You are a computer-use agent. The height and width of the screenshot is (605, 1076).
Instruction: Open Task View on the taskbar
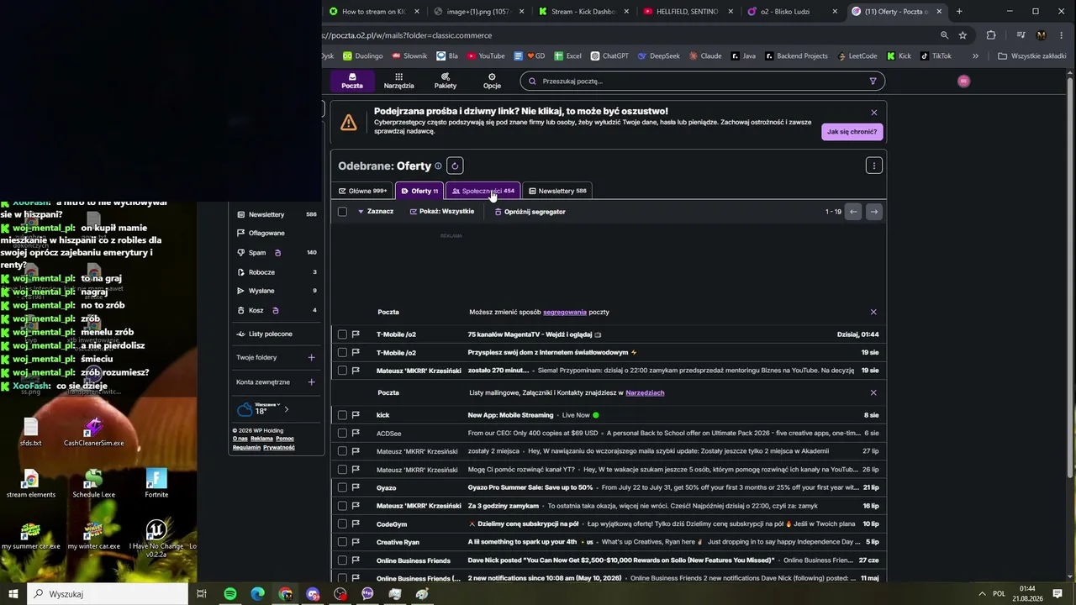point(202,594)
